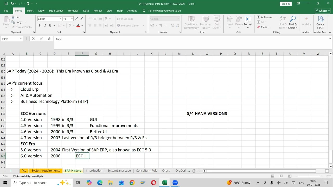Cancel the formula bar entry
333x187 pixels.
pyautogui.click(x=33, y=39)
